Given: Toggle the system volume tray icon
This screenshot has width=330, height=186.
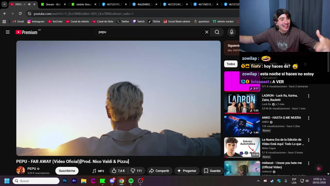Looking at the screenshot, I should coord(307,181).
